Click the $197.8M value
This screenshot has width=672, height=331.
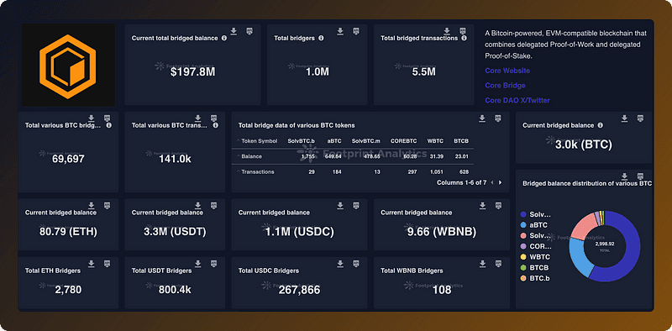(x=193, y=71)
